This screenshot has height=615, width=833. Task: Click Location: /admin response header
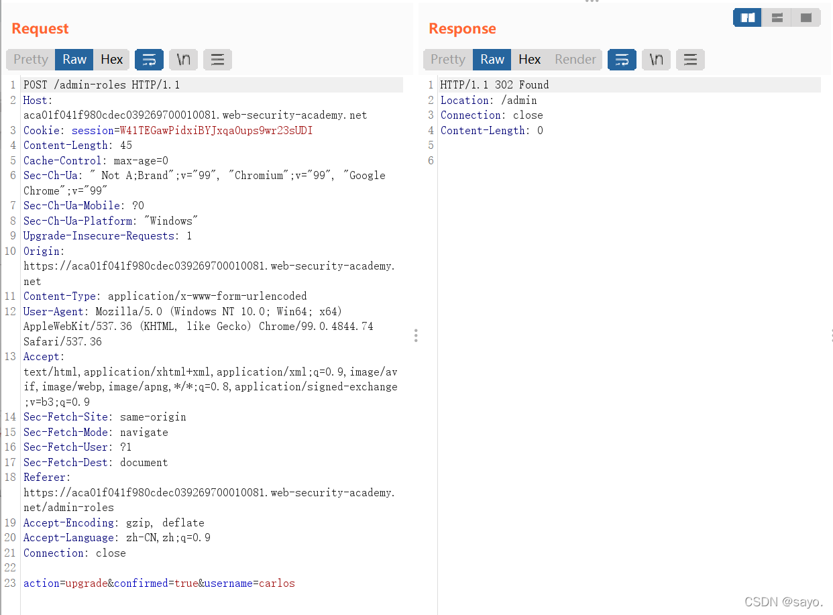[488, 101]
